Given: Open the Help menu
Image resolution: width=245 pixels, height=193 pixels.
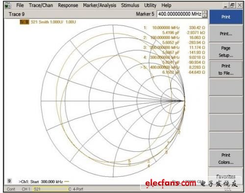Looking at the screenshot, I should pos(166,5).
